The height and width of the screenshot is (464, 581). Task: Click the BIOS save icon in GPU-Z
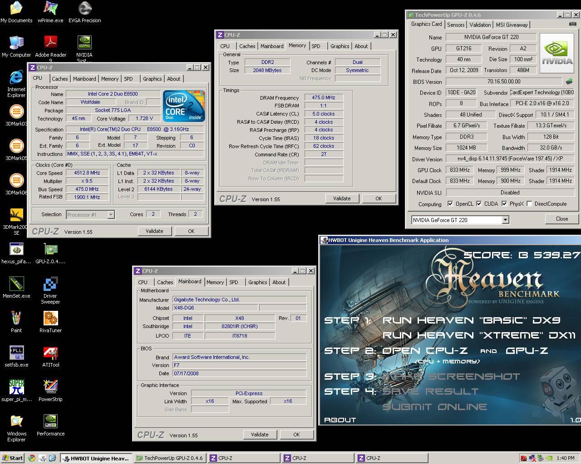(569, 82)
